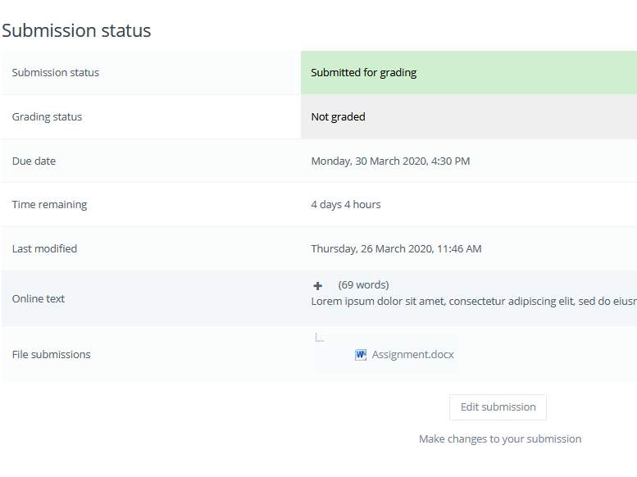Click the due date 'Monday, 30 March 2020'
The width and height of the screenshot is (637, 477).
390,161
